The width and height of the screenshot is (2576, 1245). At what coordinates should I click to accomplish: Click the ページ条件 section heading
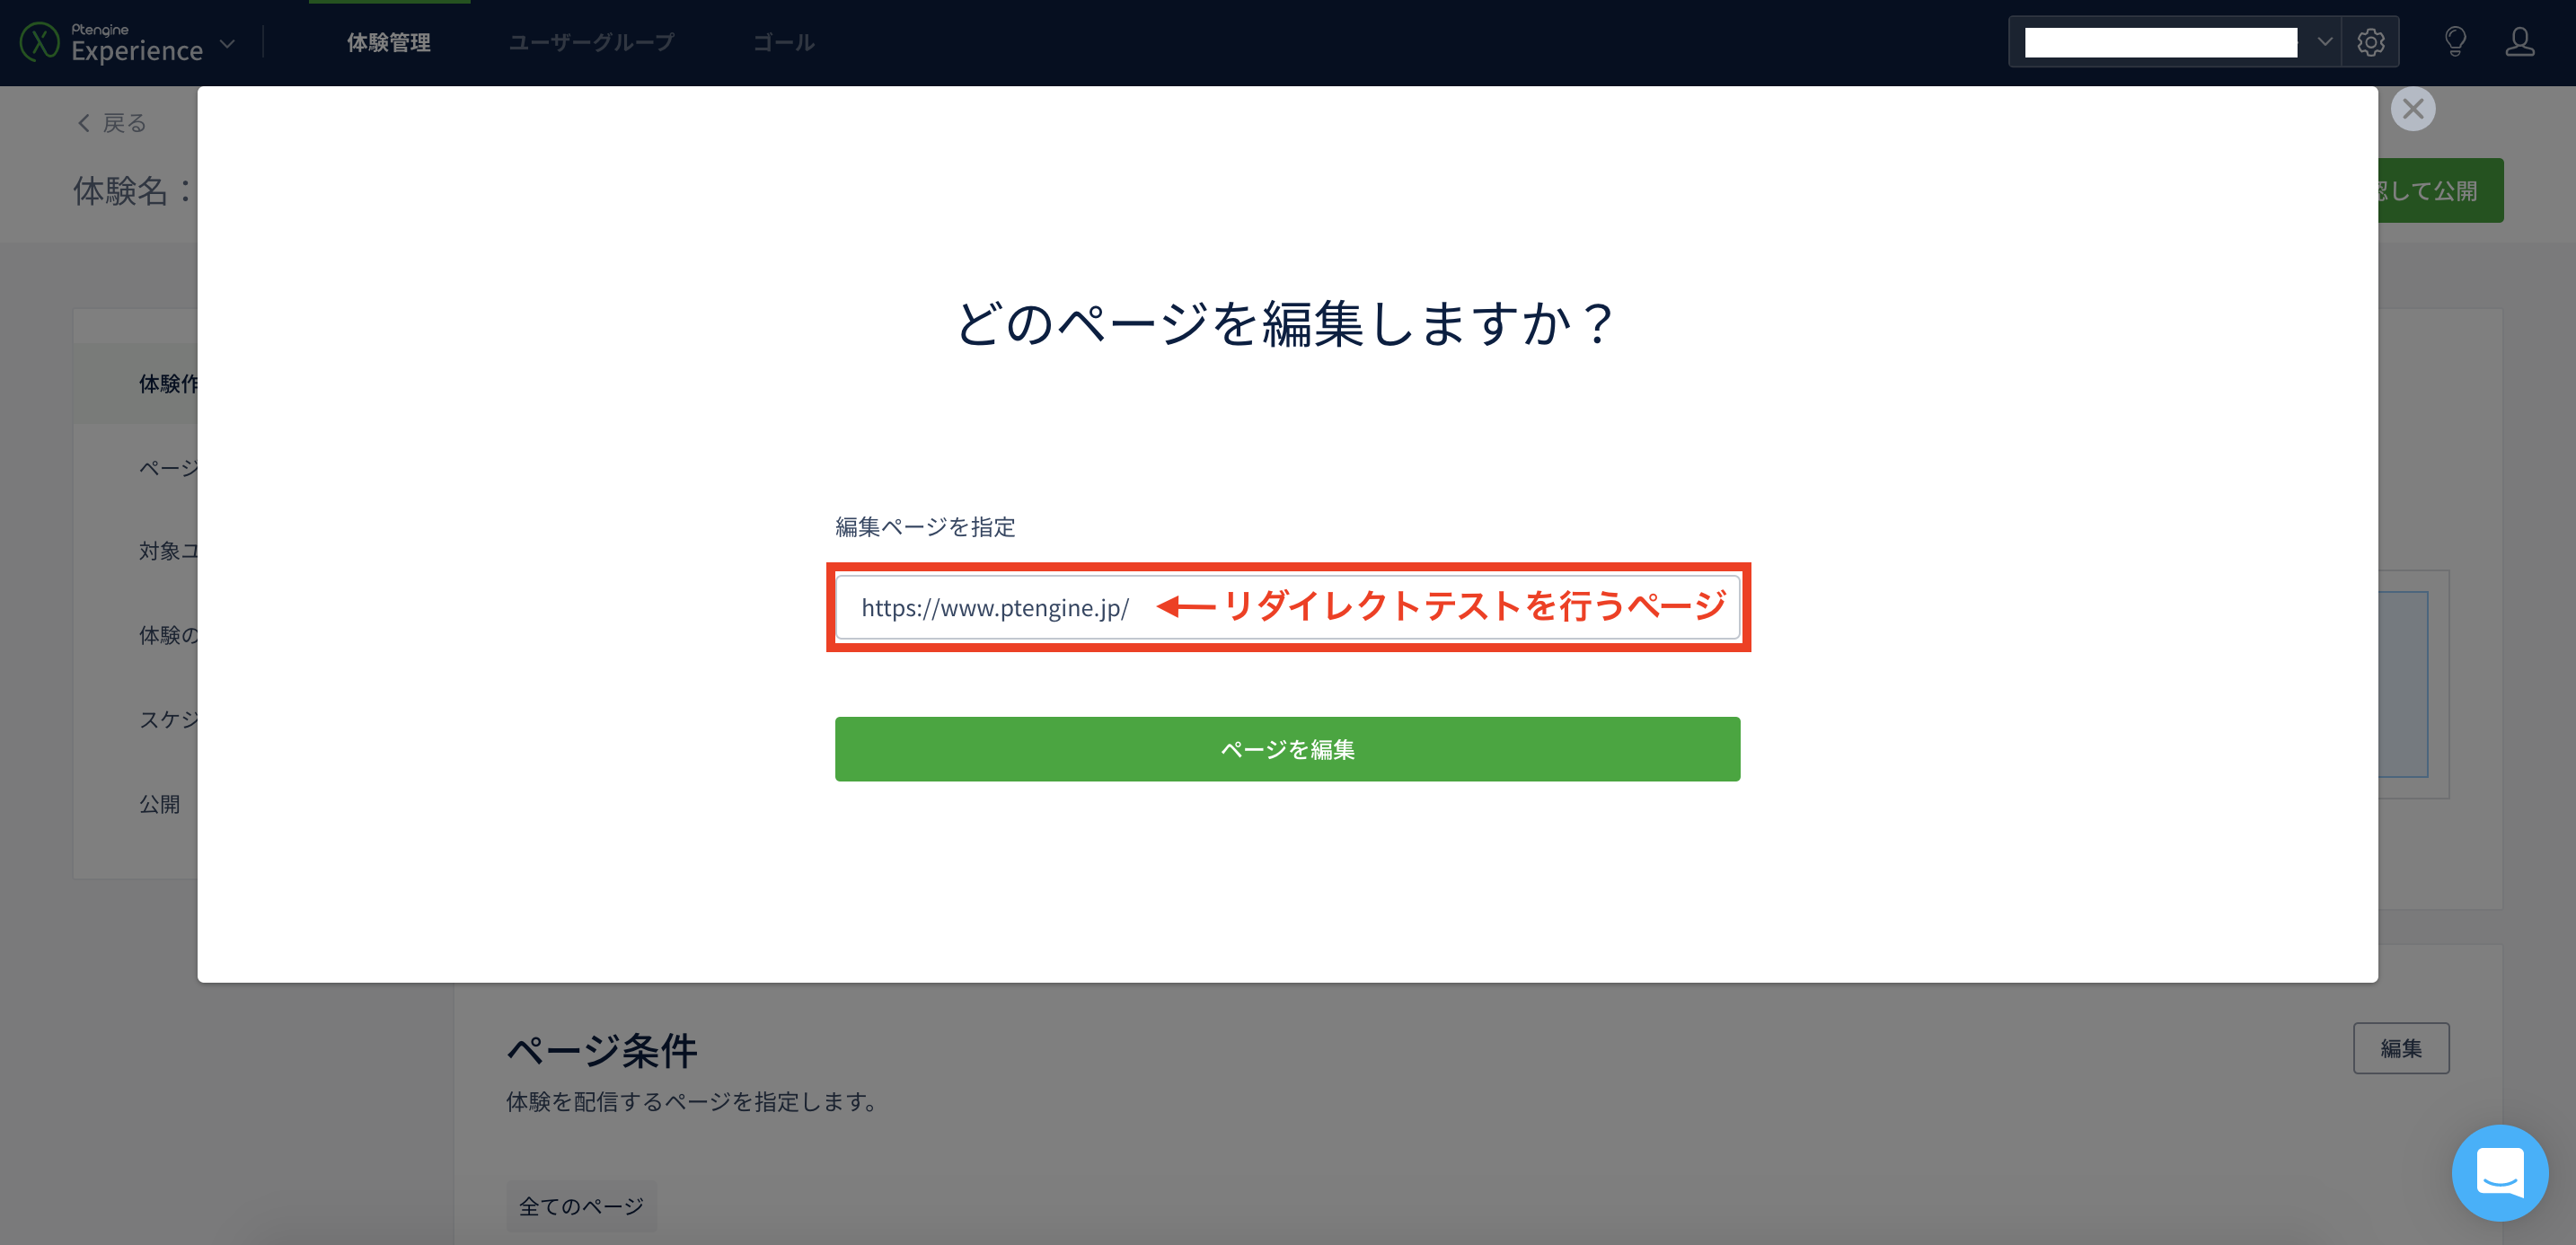[x=602, y=1050]
